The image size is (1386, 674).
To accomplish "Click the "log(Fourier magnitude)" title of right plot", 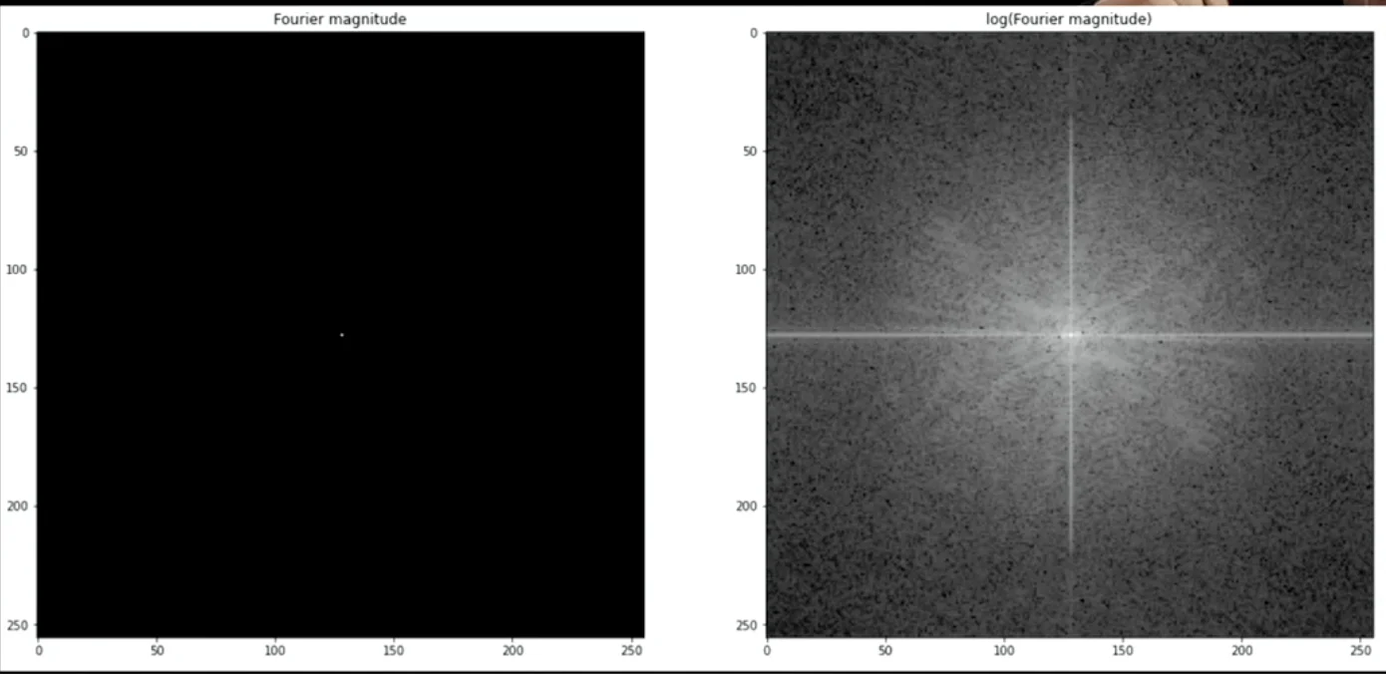I will [1068, 19].
